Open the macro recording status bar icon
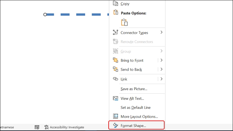 [37, 127]
